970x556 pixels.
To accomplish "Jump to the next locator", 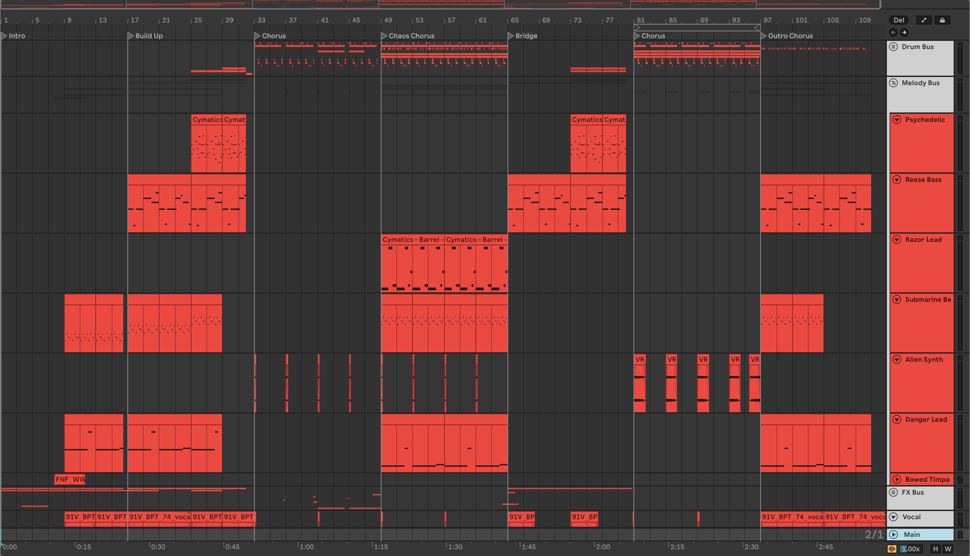I will 904,32.
